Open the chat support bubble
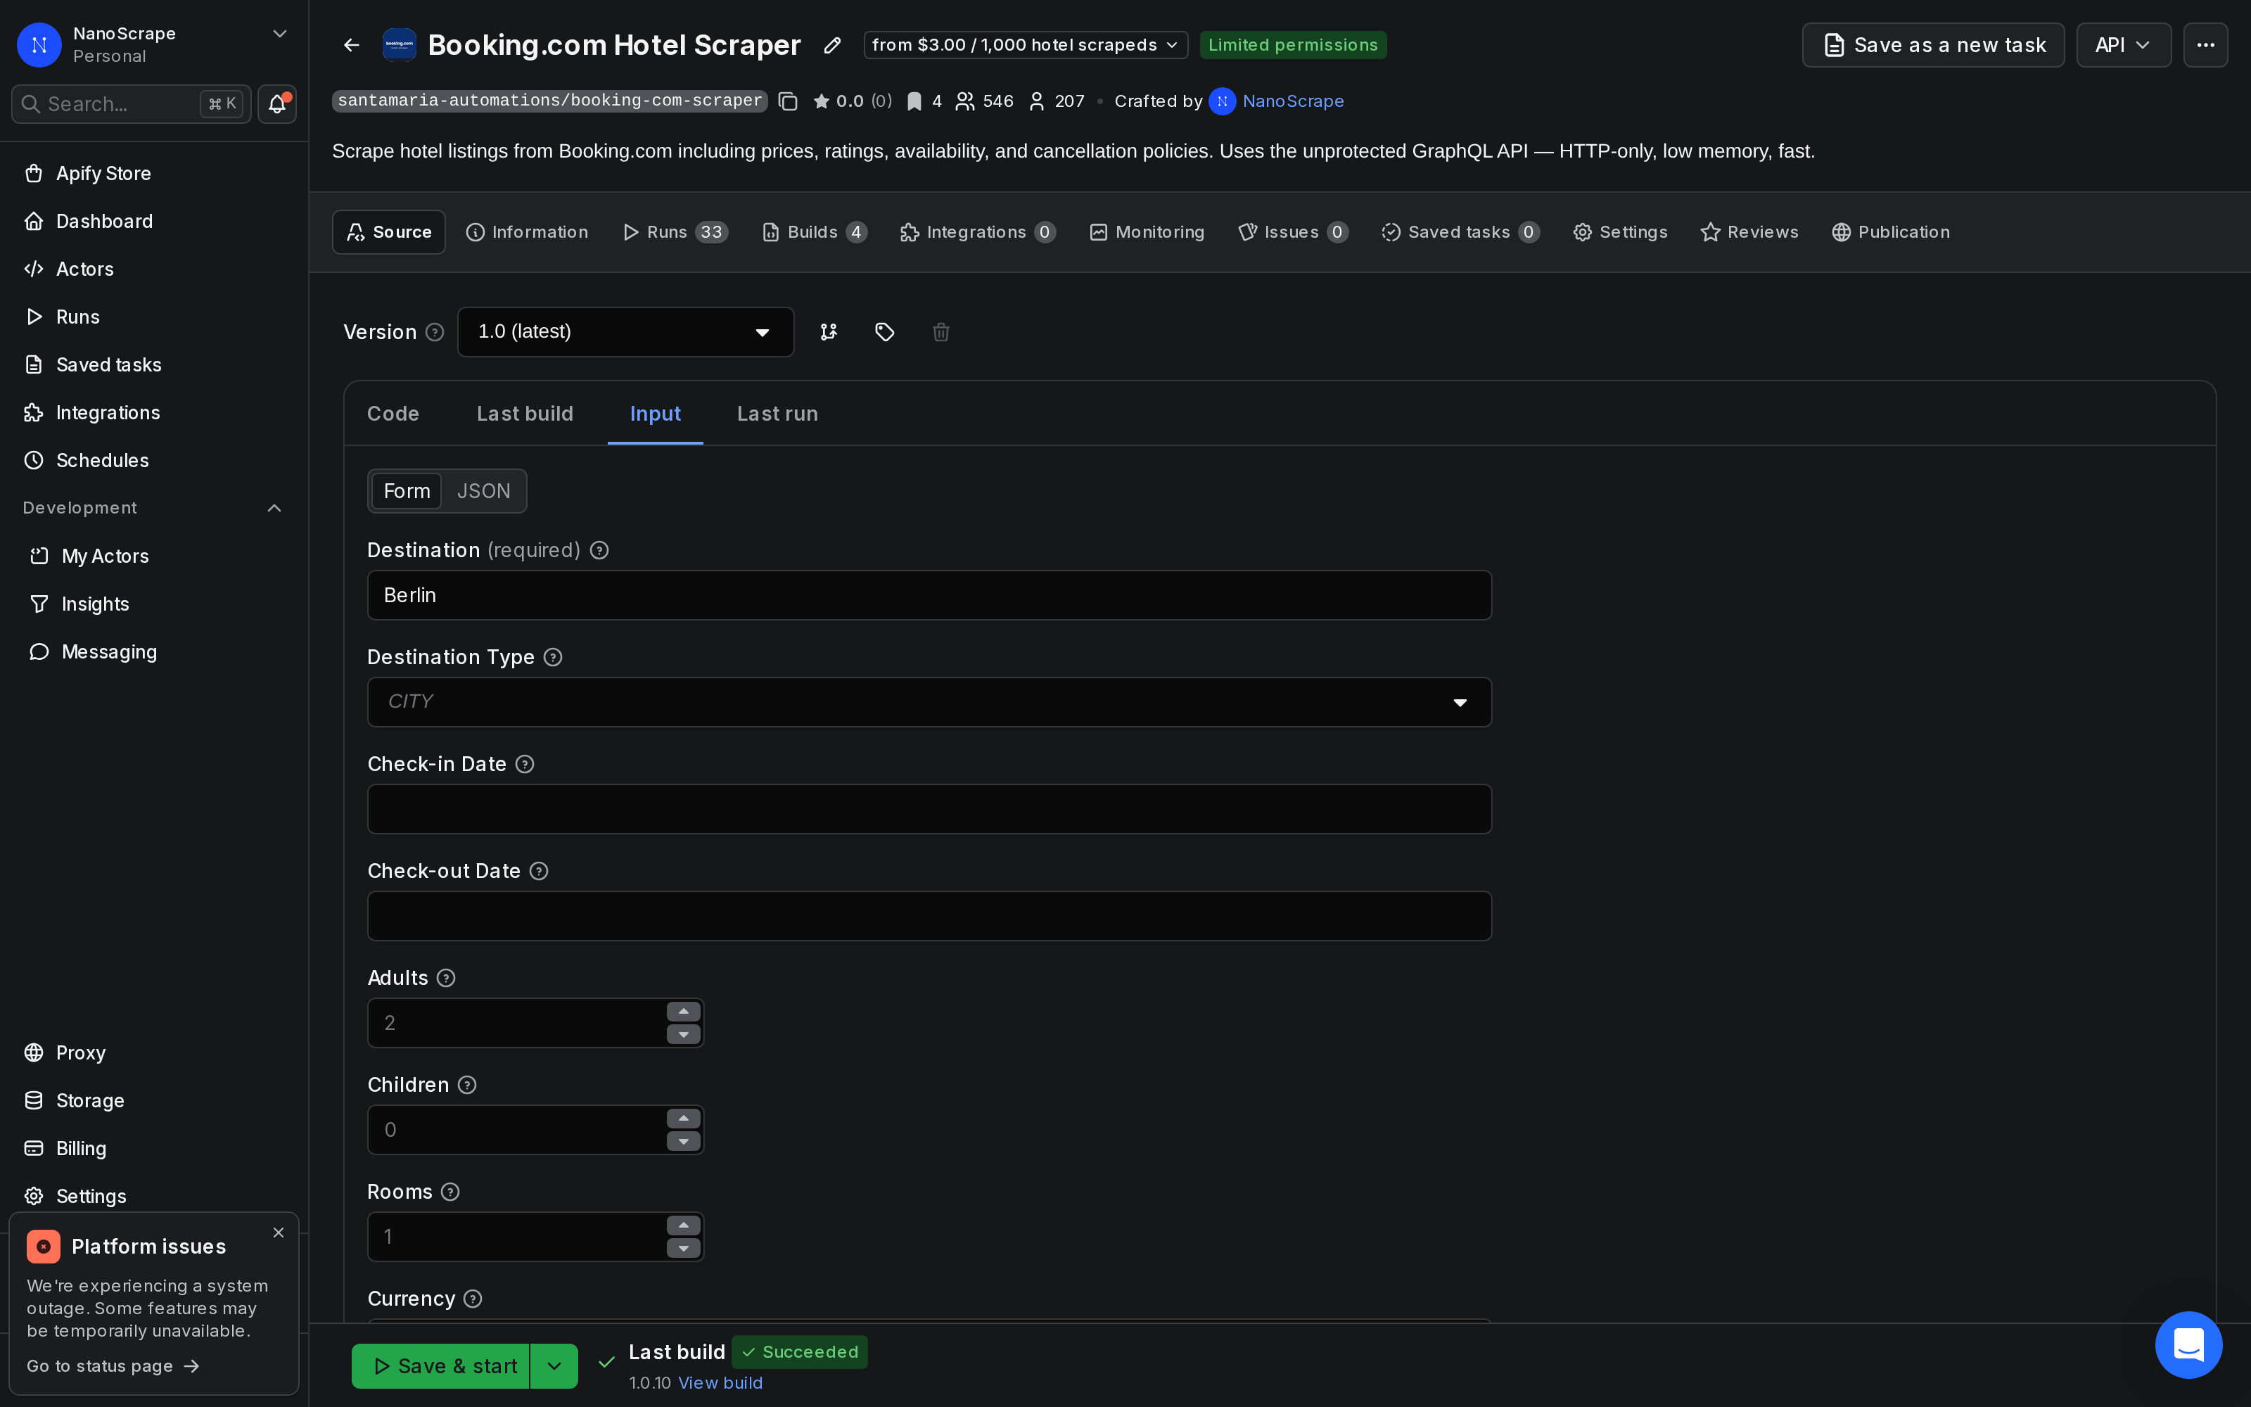2251x1407 pixels. tap(2188, 1344)
